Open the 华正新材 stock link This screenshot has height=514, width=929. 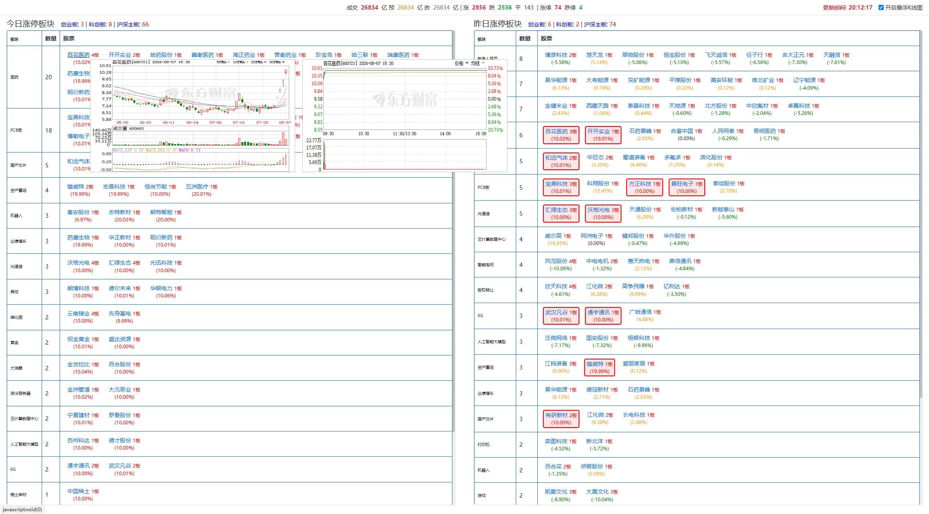(120, 237)
